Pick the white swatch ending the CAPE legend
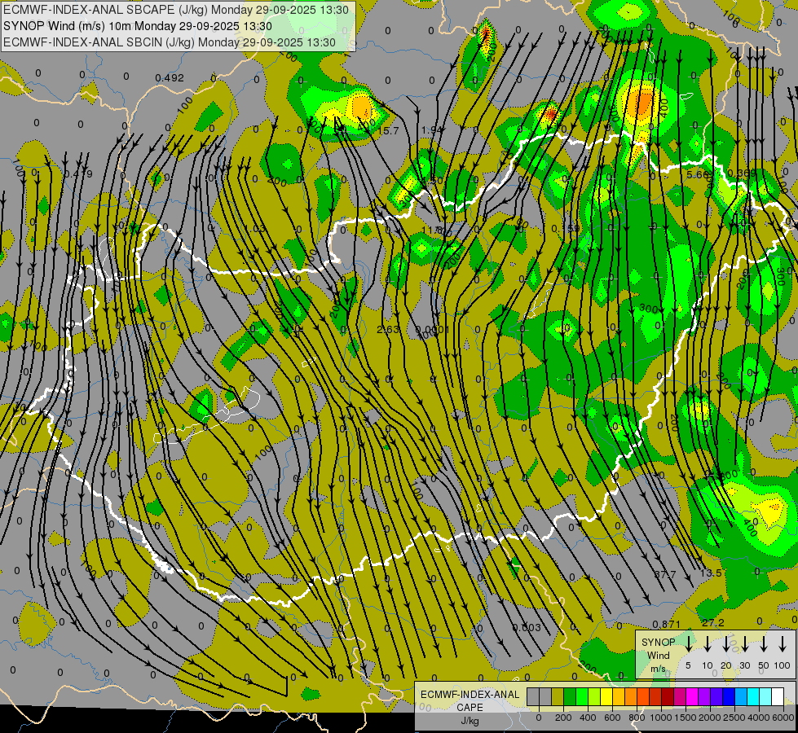798x733 pixels. [777, 697]
